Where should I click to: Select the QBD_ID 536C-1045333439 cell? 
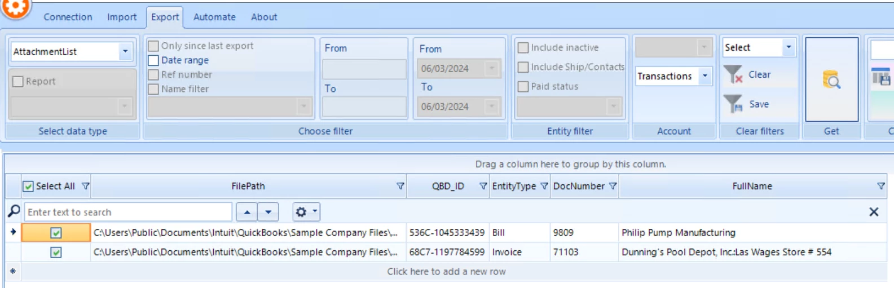click(x=447, y=233)
